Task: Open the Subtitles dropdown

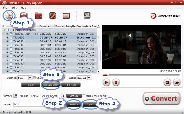Action: click(x=30, y=78)
